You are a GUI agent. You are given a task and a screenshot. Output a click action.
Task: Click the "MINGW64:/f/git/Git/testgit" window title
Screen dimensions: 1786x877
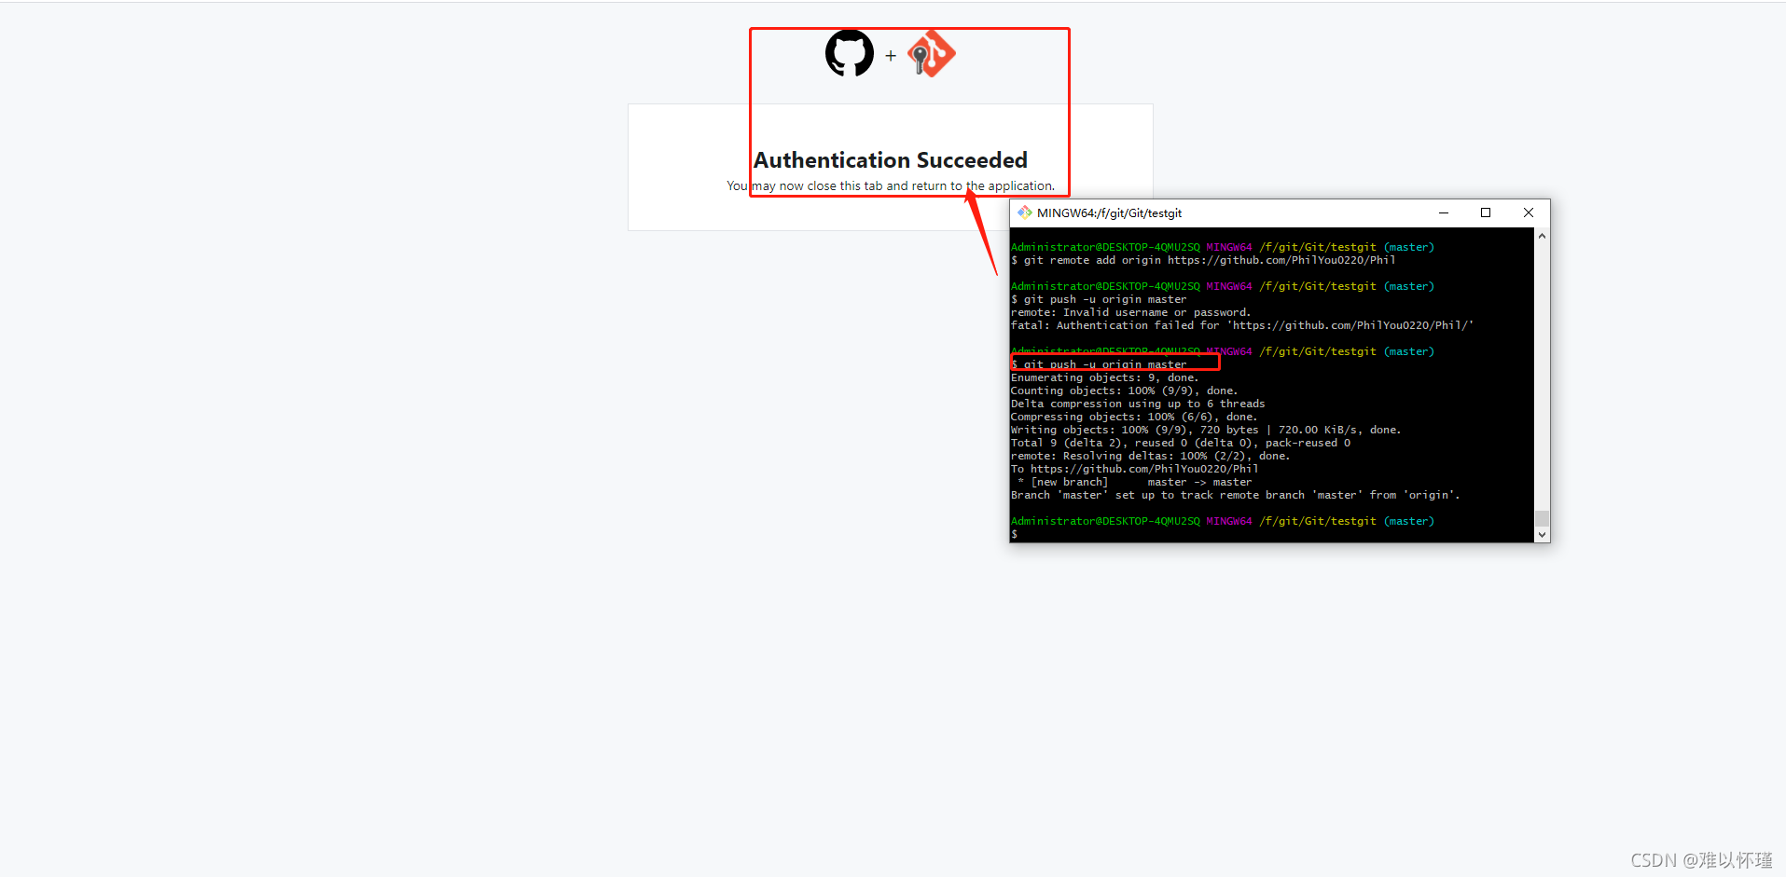1109,212
